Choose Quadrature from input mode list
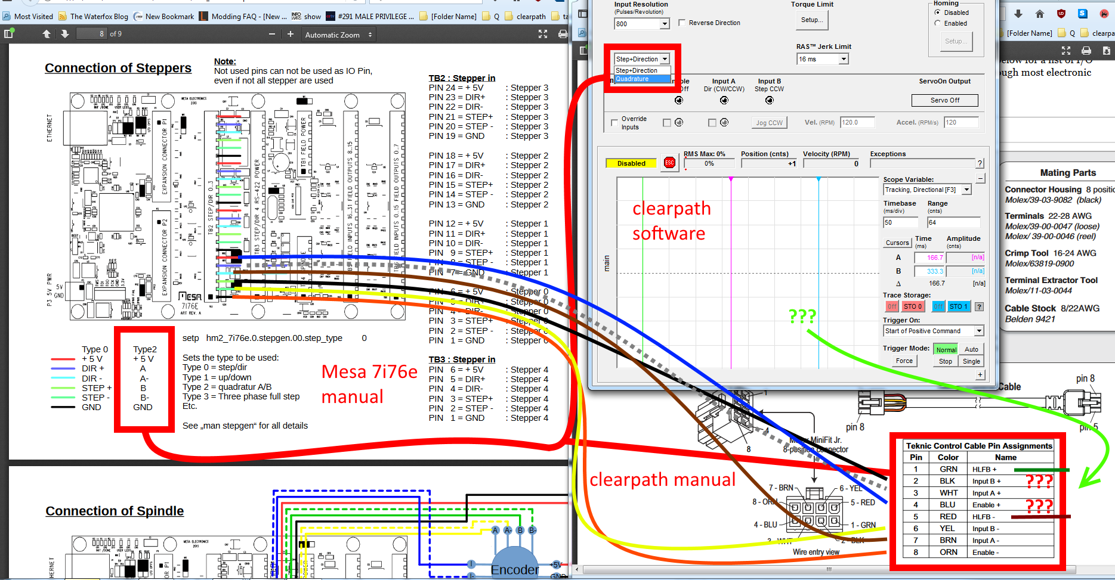 pyautogui.click(x=642, y=79)
